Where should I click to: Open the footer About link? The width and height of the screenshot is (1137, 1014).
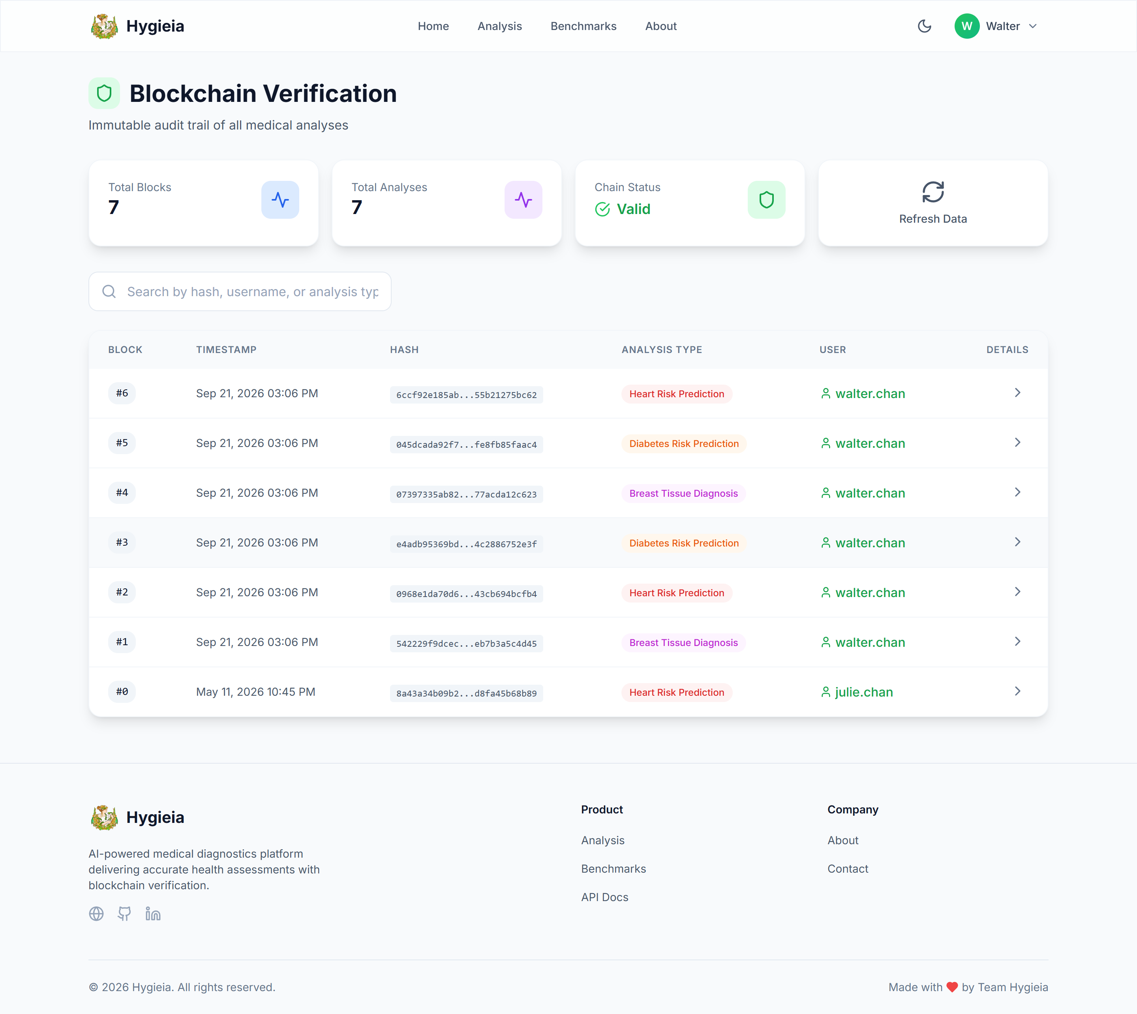tap(843, 840)
